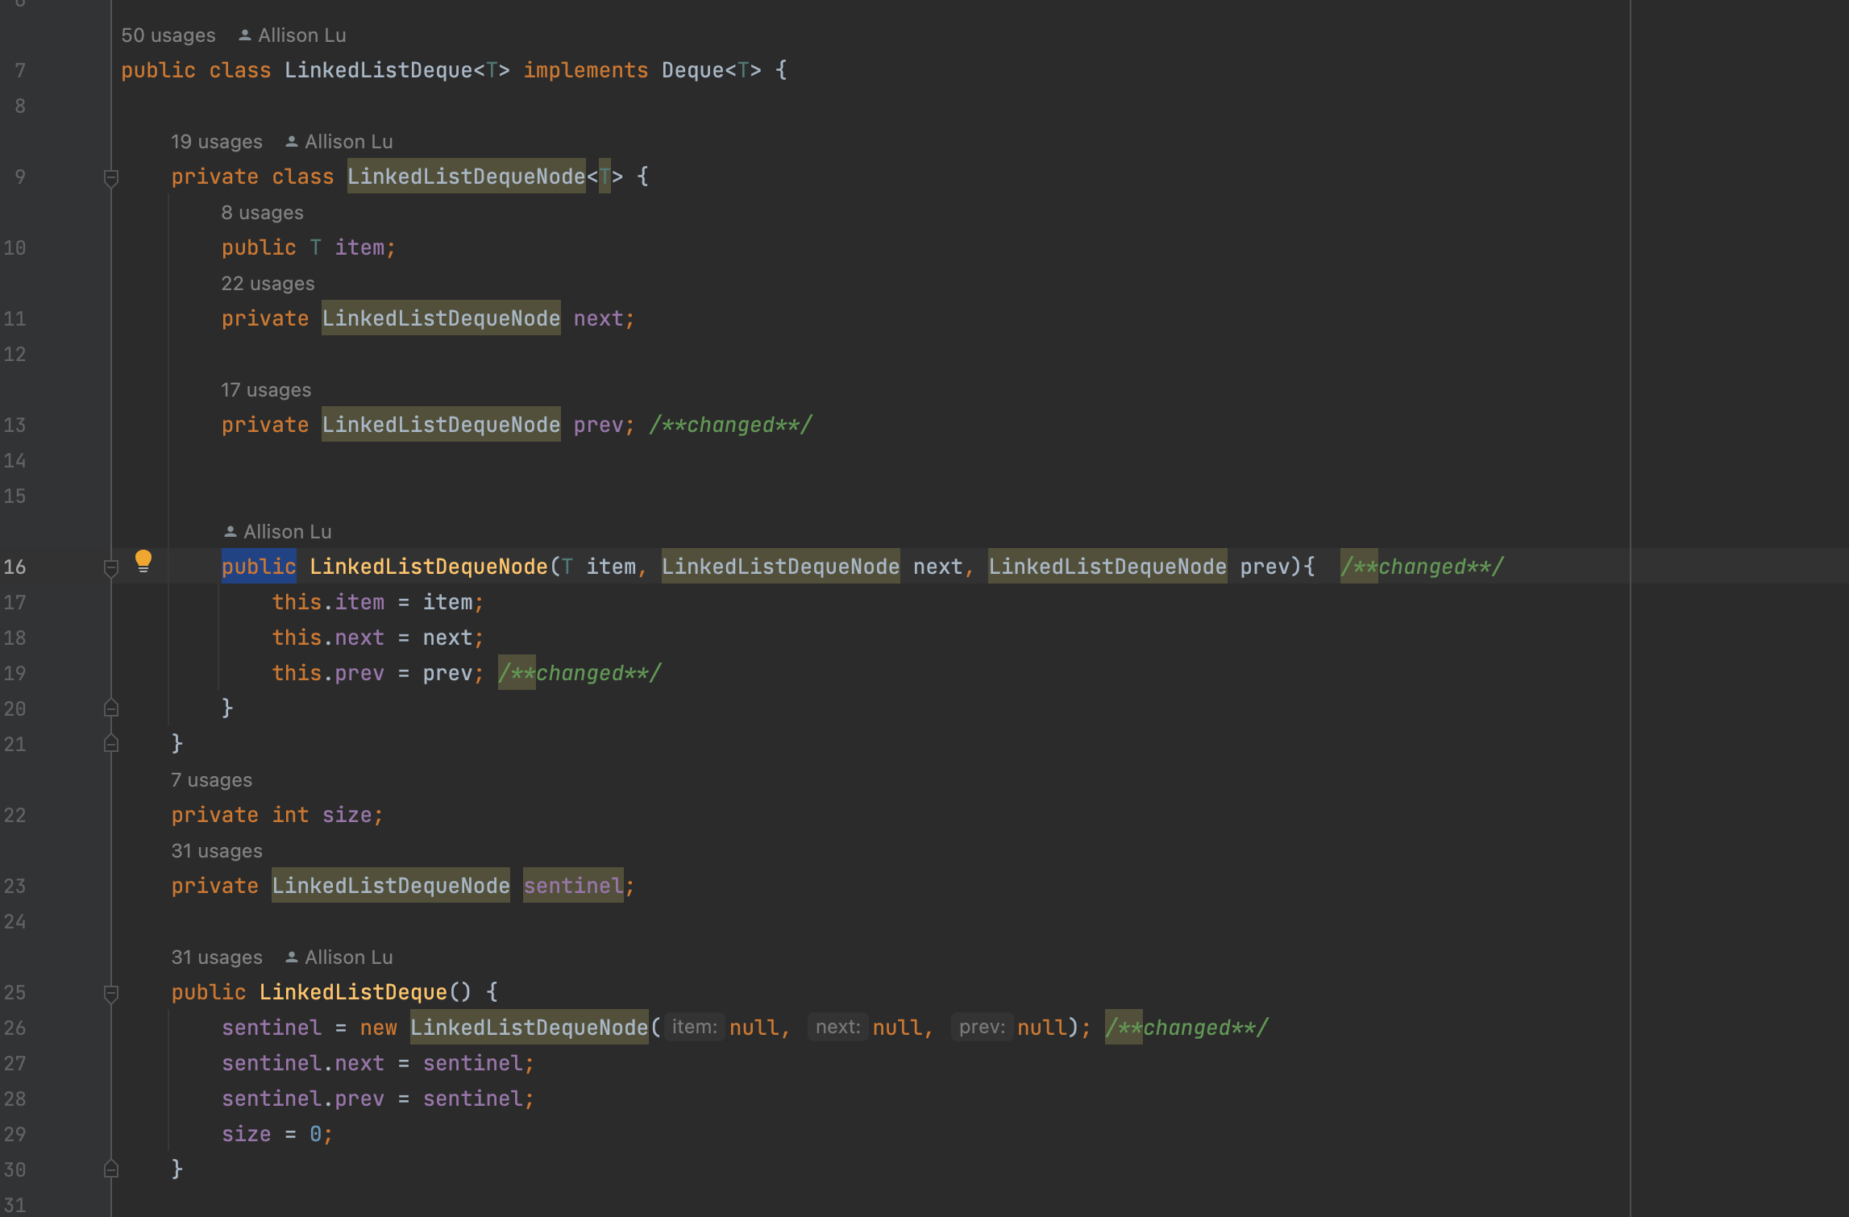The width and height of the screenshot is (1849, 1217).
Task: Collapse LinkedListDeque constructor via line 25 fold marker
Action: pyautogui.click(x=111, y=994)
